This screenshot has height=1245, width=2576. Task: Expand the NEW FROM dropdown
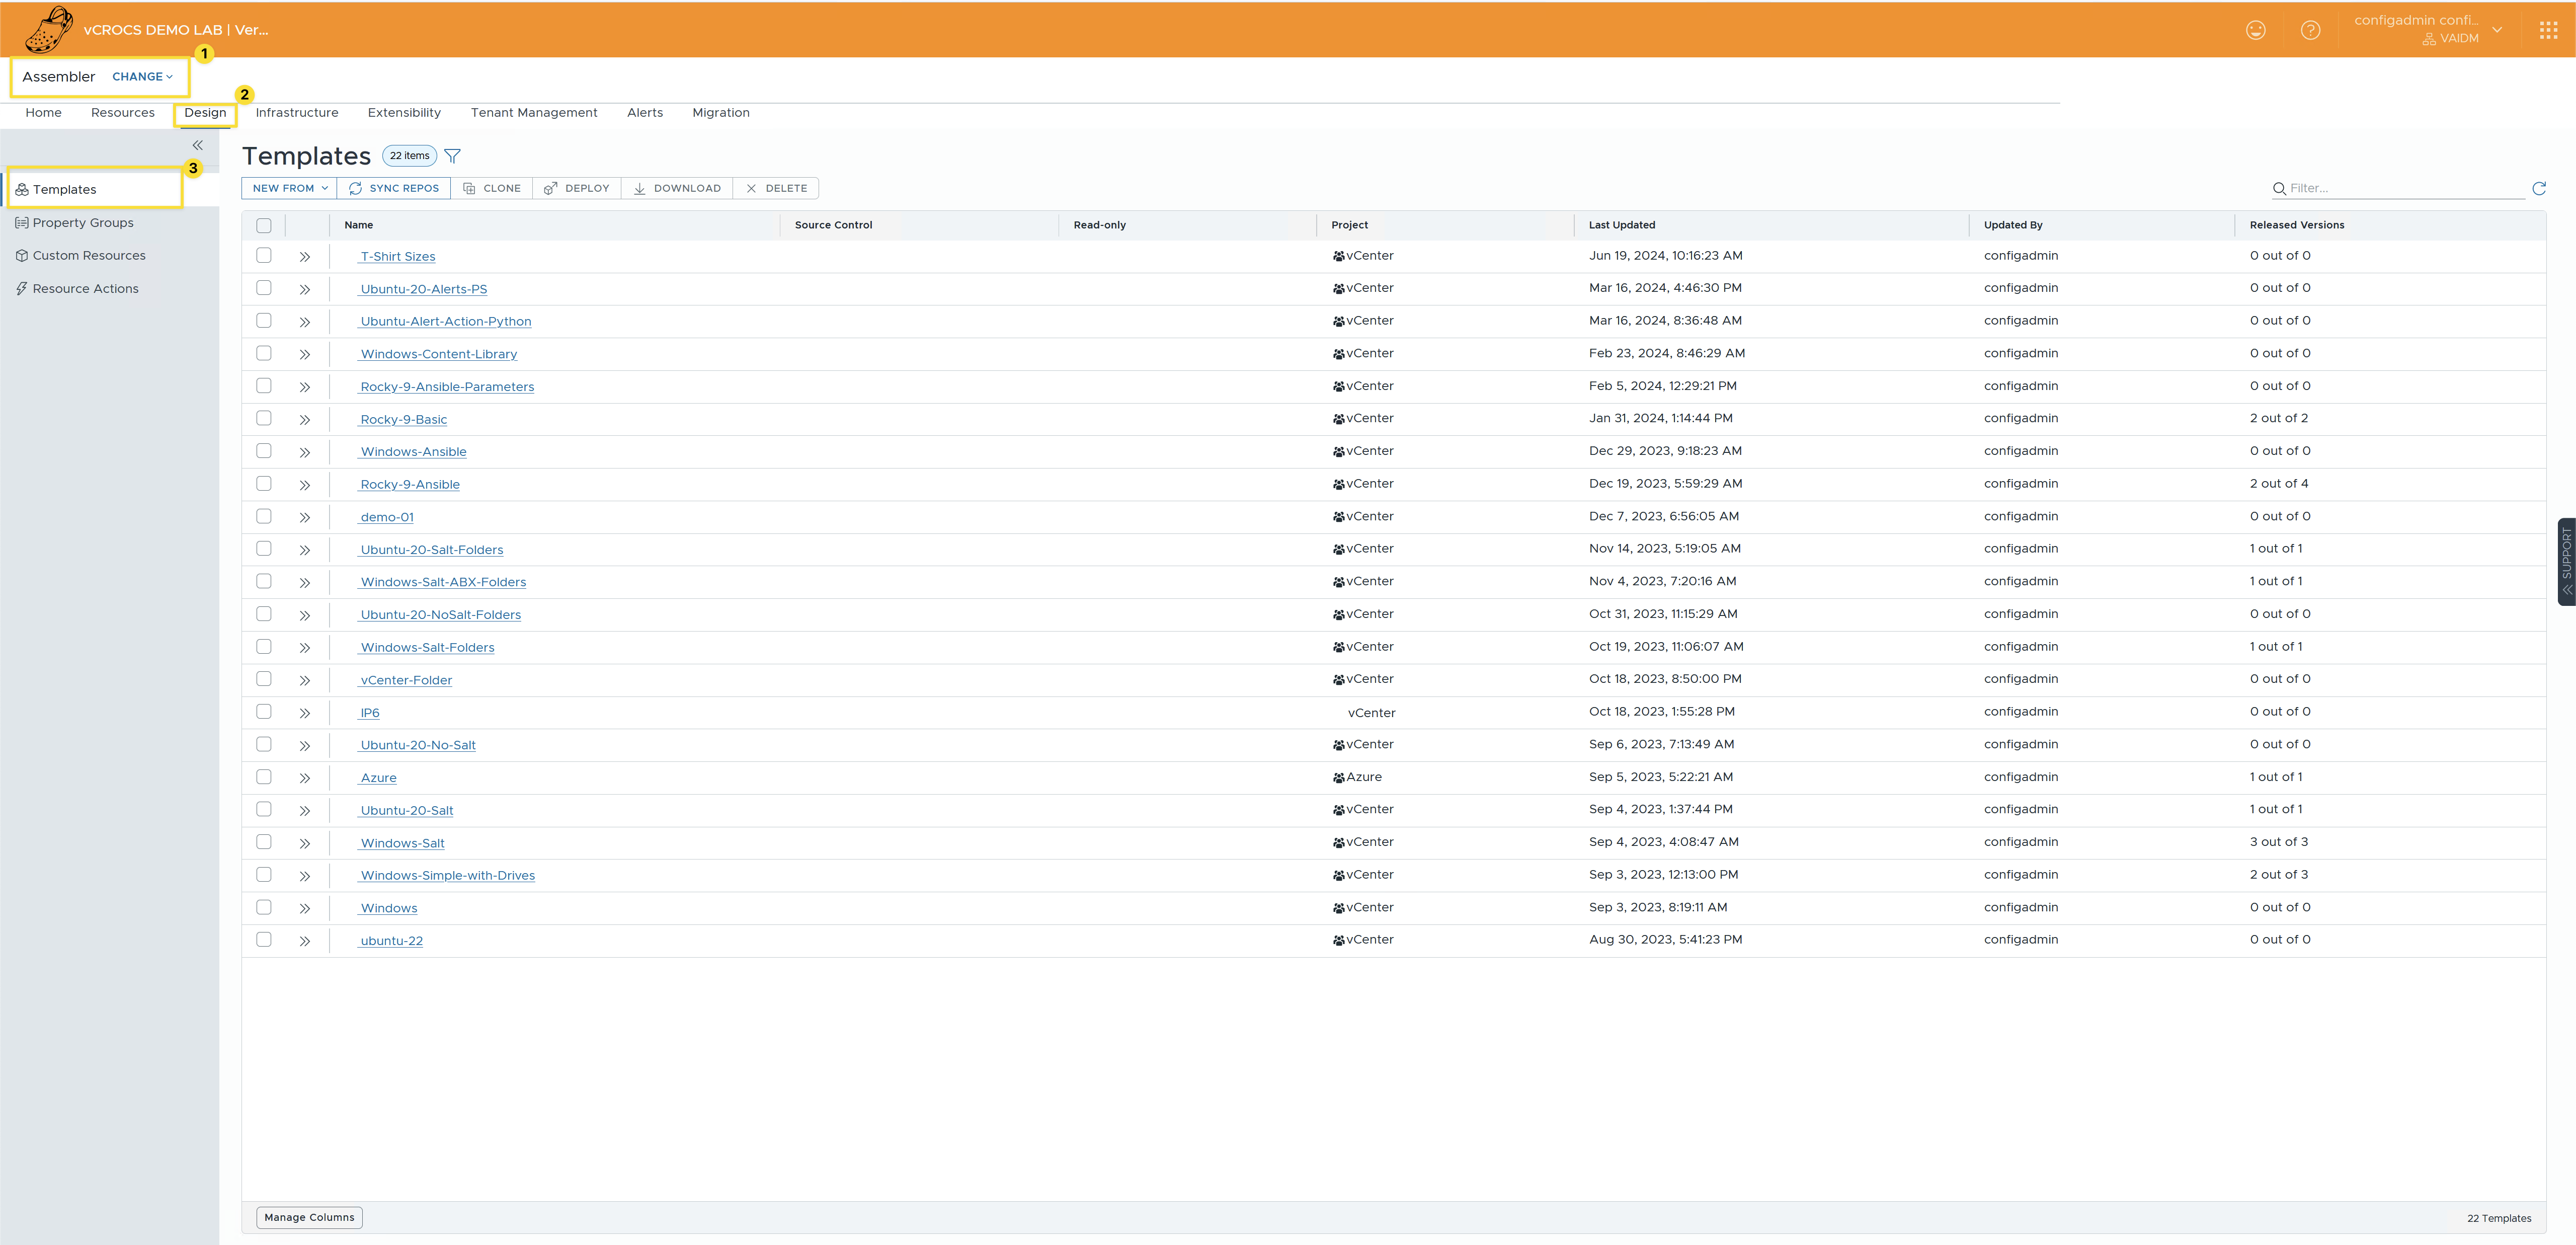coord(289,188)
